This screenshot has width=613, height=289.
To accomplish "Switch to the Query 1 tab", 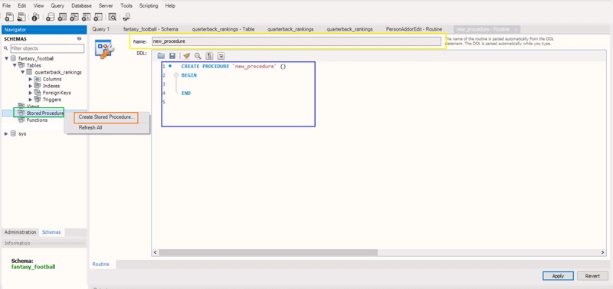I will point(101,29).
